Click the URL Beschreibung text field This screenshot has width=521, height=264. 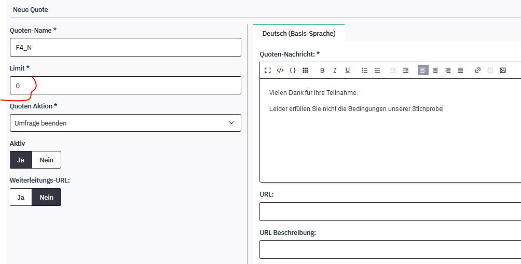(x=389, y=249)
